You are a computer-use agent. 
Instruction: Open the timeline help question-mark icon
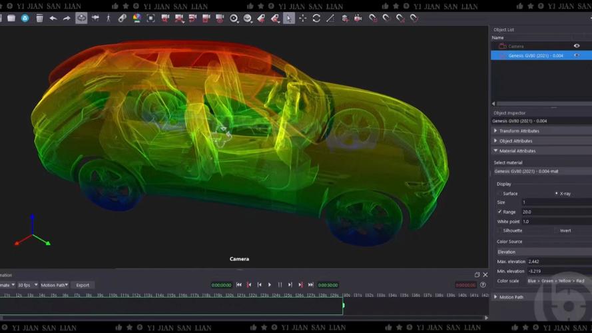[x=483, y=284]
